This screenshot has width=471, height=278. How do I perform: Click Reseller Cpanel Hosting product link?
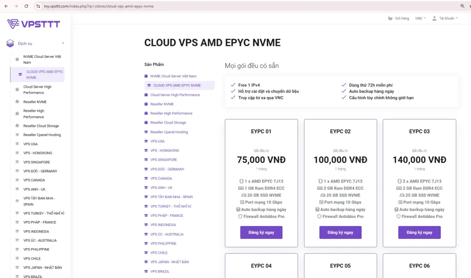(169, 132)
